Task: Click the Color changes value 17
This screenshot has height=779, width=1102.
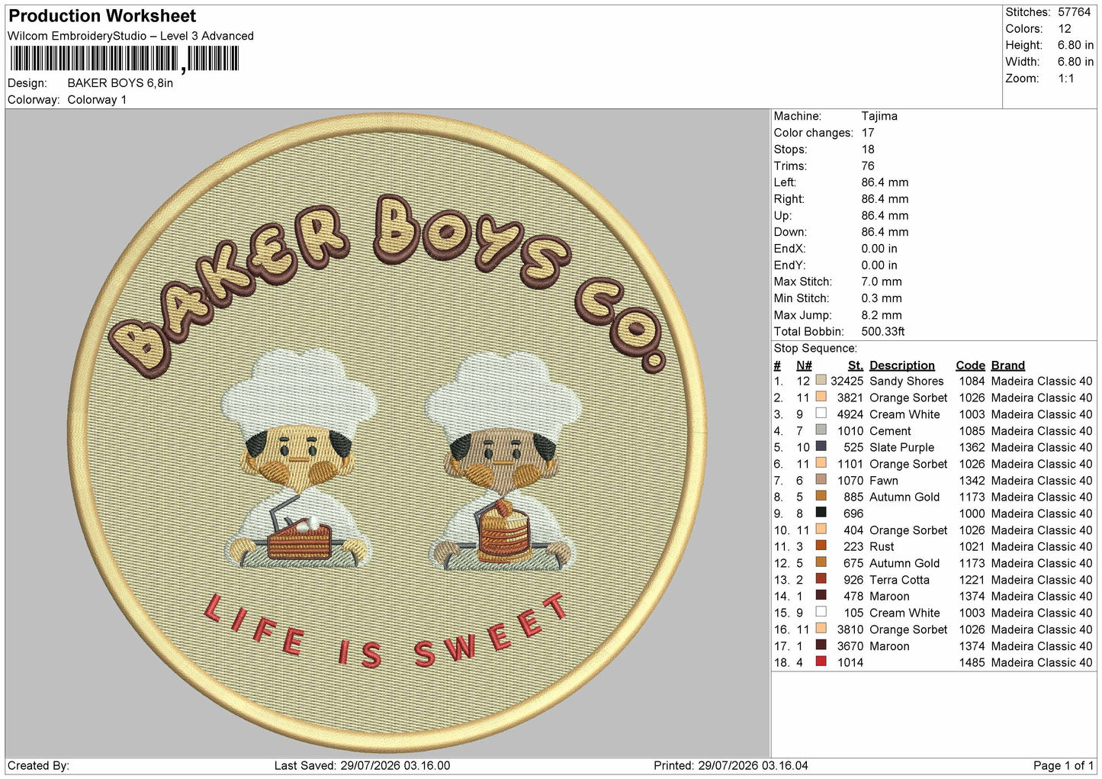Action: [868, 133]
